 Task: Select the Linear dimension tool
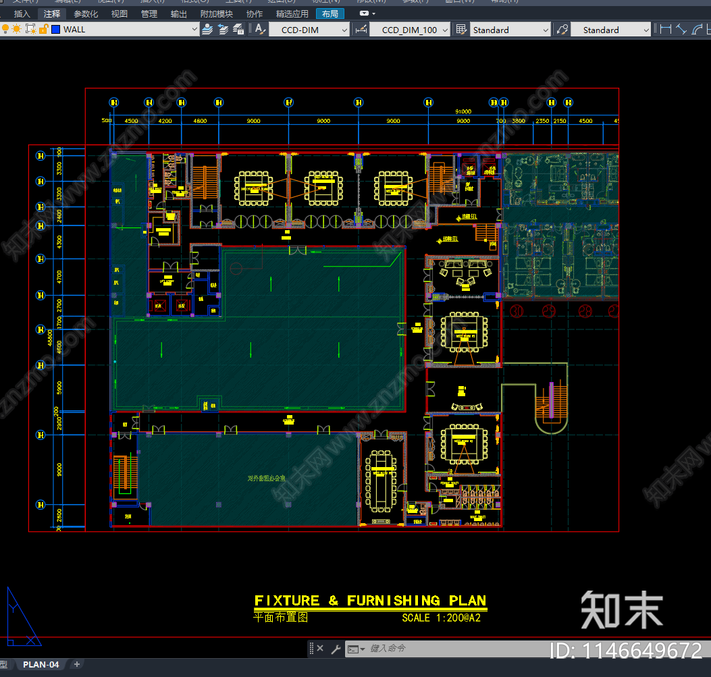tap(666, 30)
